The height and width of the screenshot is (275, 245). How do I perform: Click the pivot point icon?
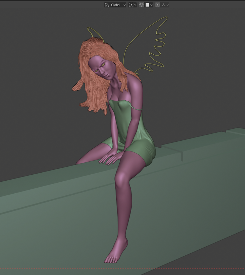(131, 5)
